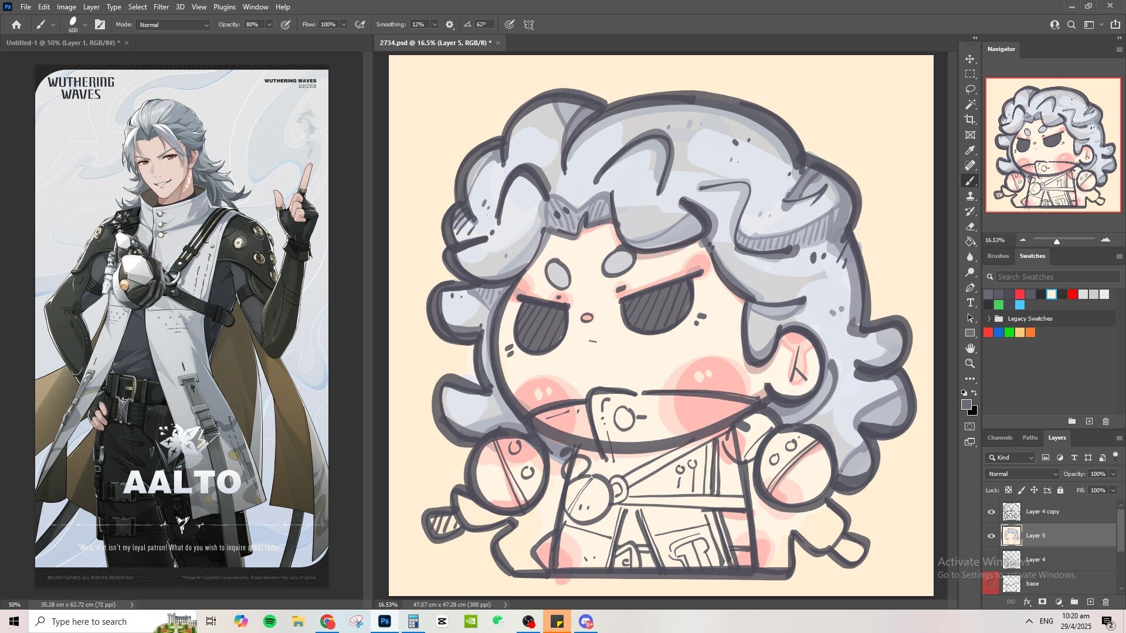Image resolution: width=1126 pixels, height=633 pixels.
Task: Select the Magic Wand tool
Action: pos(970,105)
